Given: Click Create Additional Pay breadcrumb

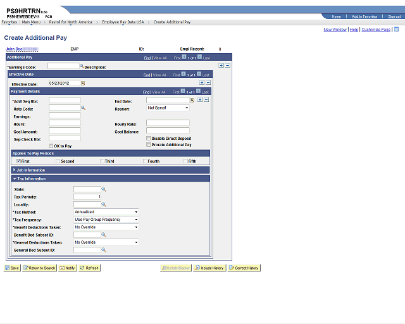Looking at the screenshot, I should (x=172, y=22).
